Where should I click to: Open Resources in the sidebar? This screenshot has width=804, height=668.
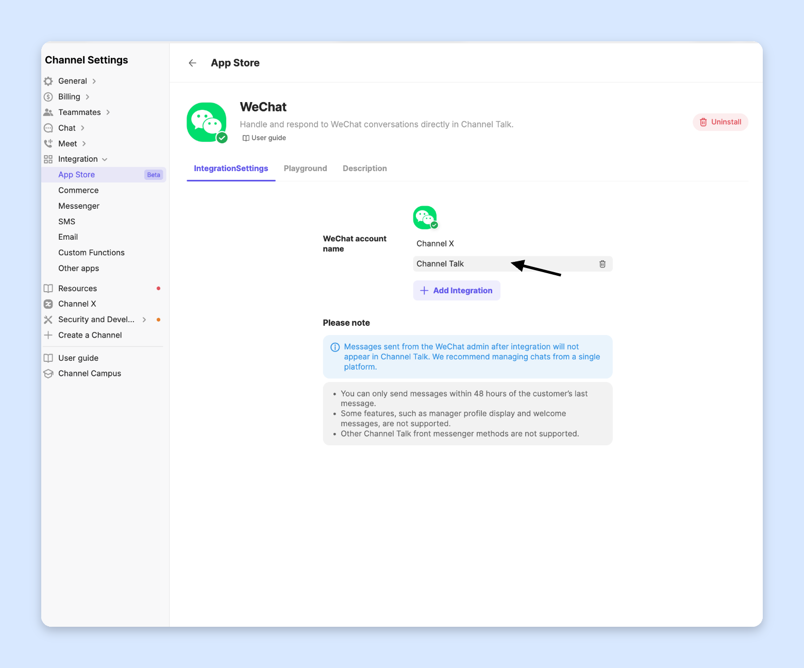click(x=77, y=289)
